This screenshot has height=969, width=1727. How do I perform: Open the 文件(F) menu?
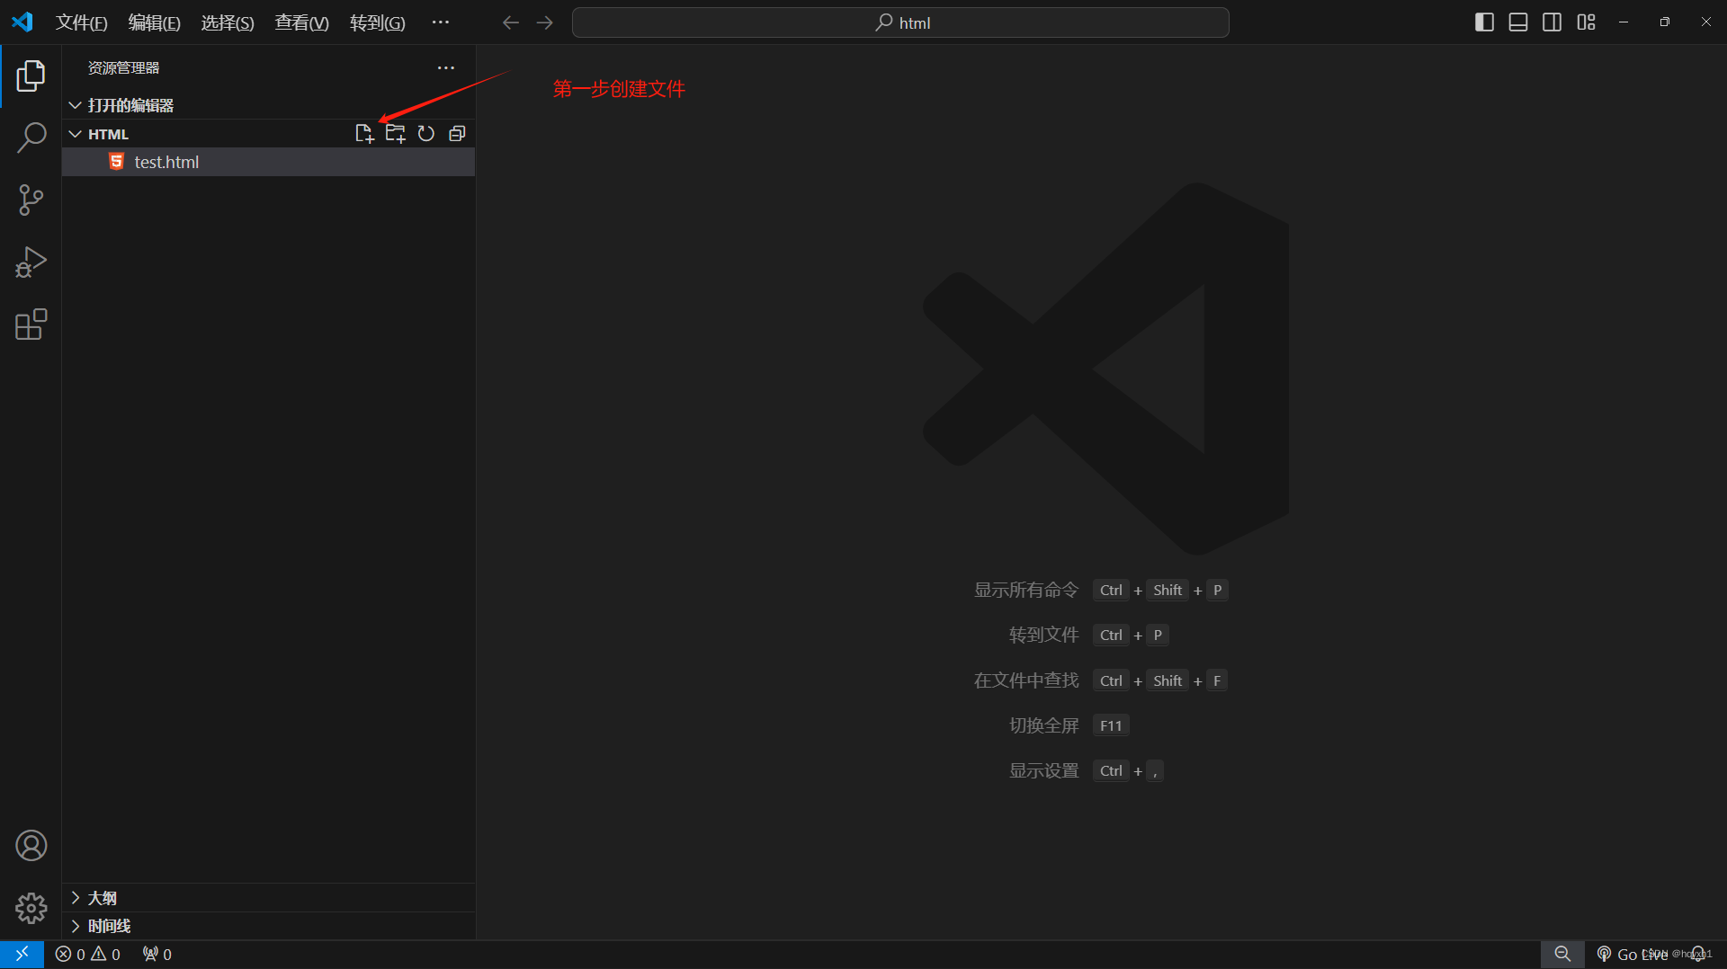(82, 22)
